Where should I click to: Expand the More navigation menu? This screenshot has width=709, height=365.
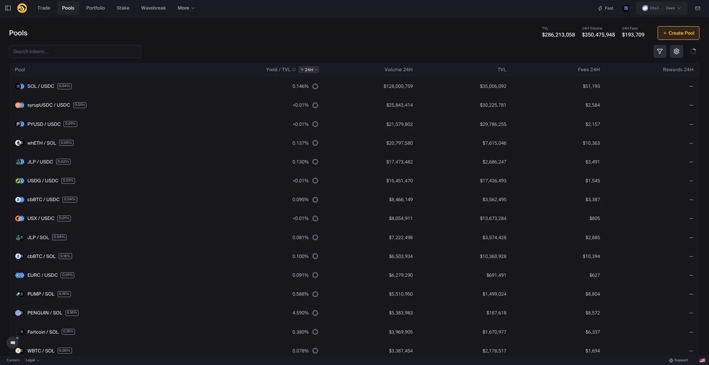coord(186,8)
